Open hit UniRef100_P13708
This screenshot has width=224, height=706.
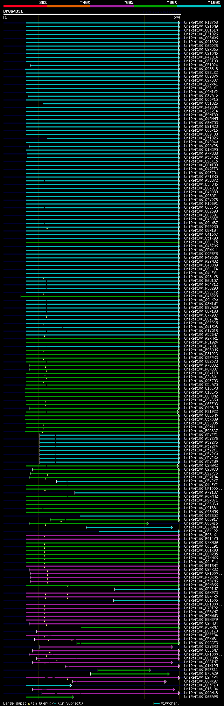click(x=201, y=23)
